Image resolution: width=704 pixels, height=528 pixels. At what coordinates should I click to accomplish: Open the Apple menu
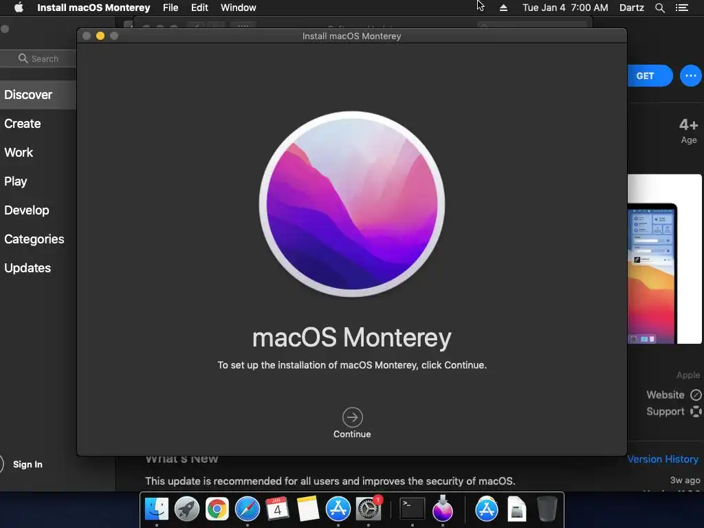tap(19, 8)
